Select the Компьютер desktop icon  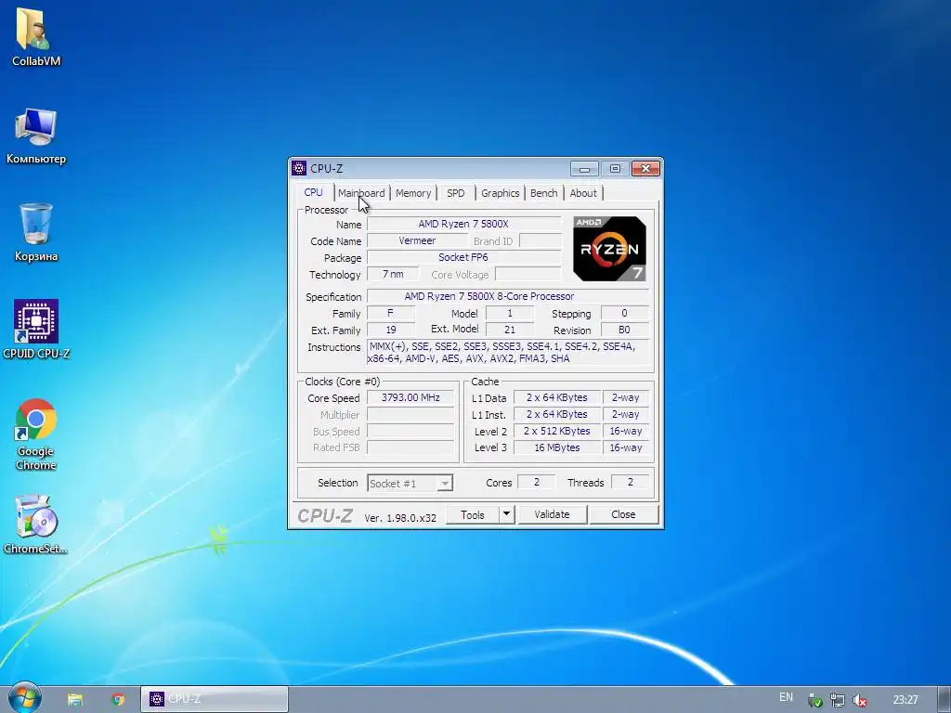click(x=36, y=136)
